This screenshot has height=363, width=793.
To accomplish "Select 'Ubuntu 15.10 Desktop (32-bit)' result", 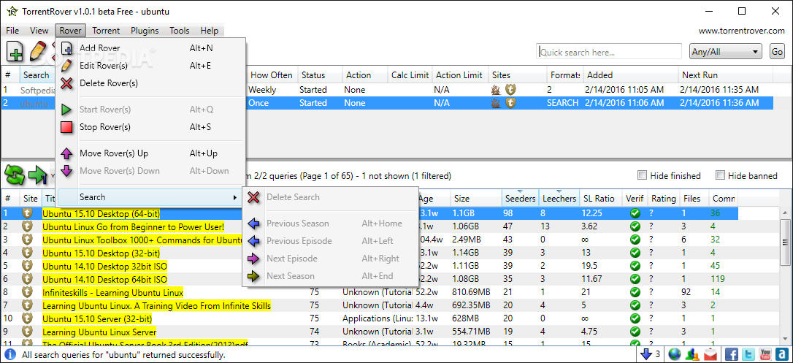I will tap(101, 253).
